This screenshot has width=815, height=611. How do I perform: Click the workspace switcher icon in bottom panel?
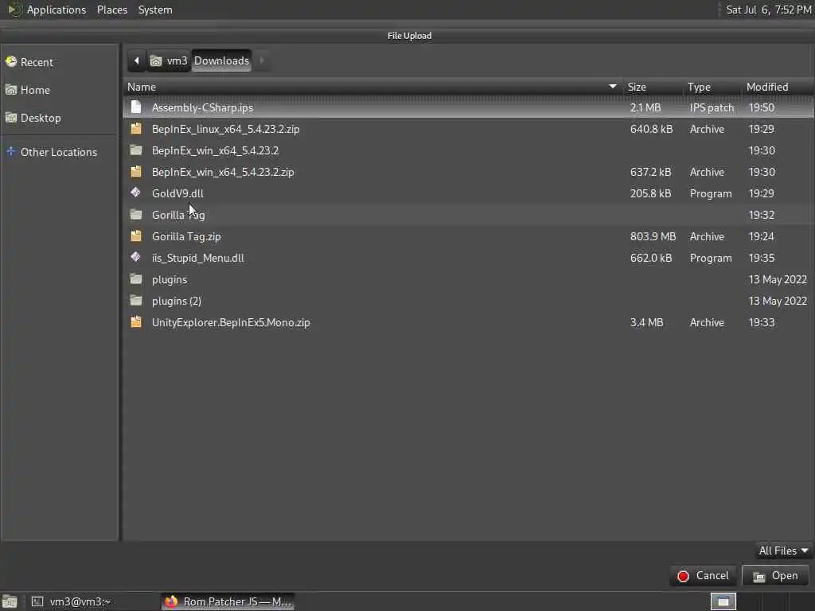click(723, 601)
